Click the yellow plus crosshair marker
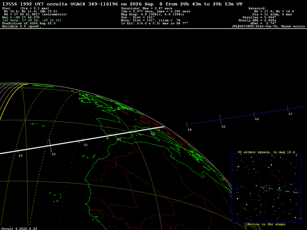 (108, 138)
